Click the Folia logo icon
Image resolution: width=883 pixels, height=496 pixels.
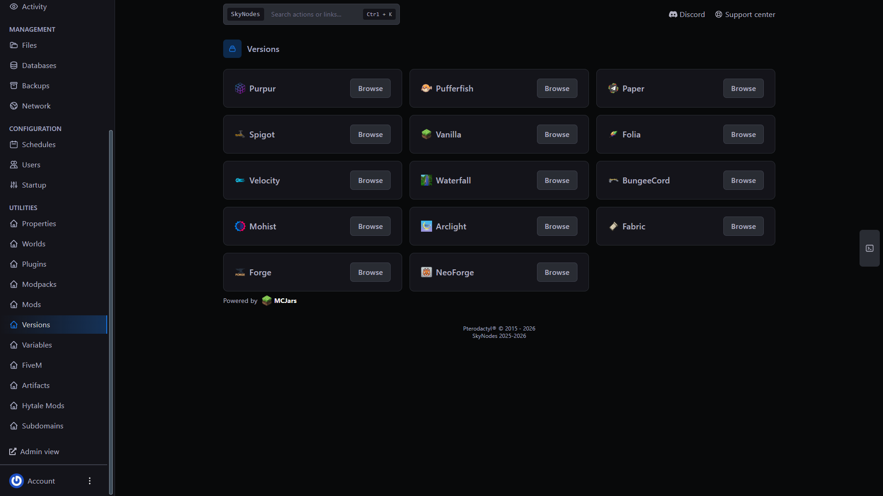pyautogui.click(x=613, y=134)
